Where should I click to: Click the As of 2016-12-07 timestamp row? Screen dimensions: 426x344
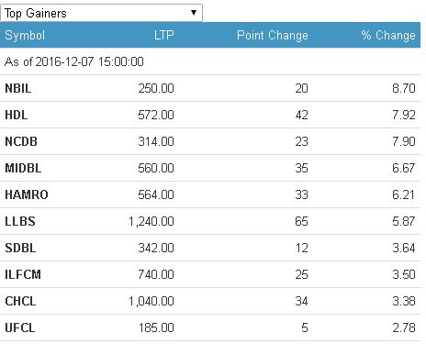pyautogui.click(x=210, y=61)
